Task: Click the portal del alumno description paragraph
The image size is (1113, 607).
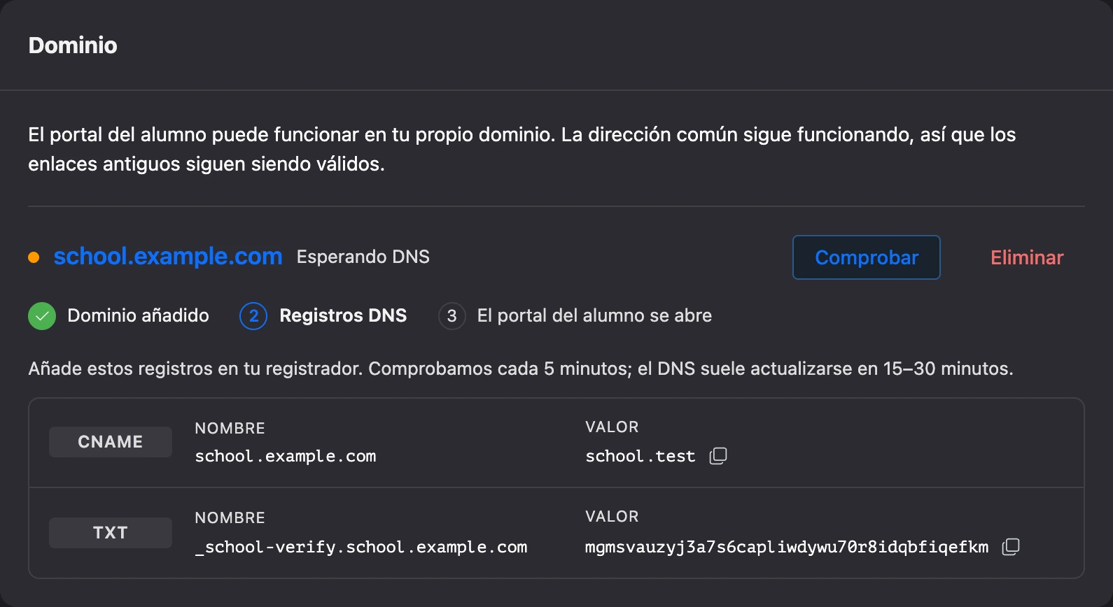Action: (x=522, y=149)
